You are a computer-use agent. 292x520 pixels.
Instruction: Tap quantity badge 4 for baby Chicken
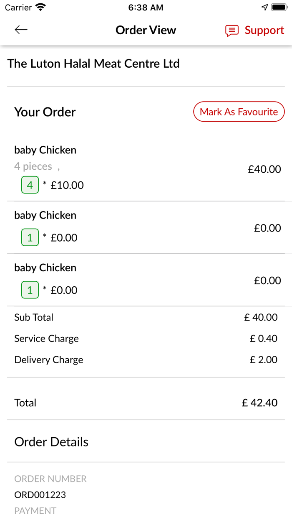[30, 185]
